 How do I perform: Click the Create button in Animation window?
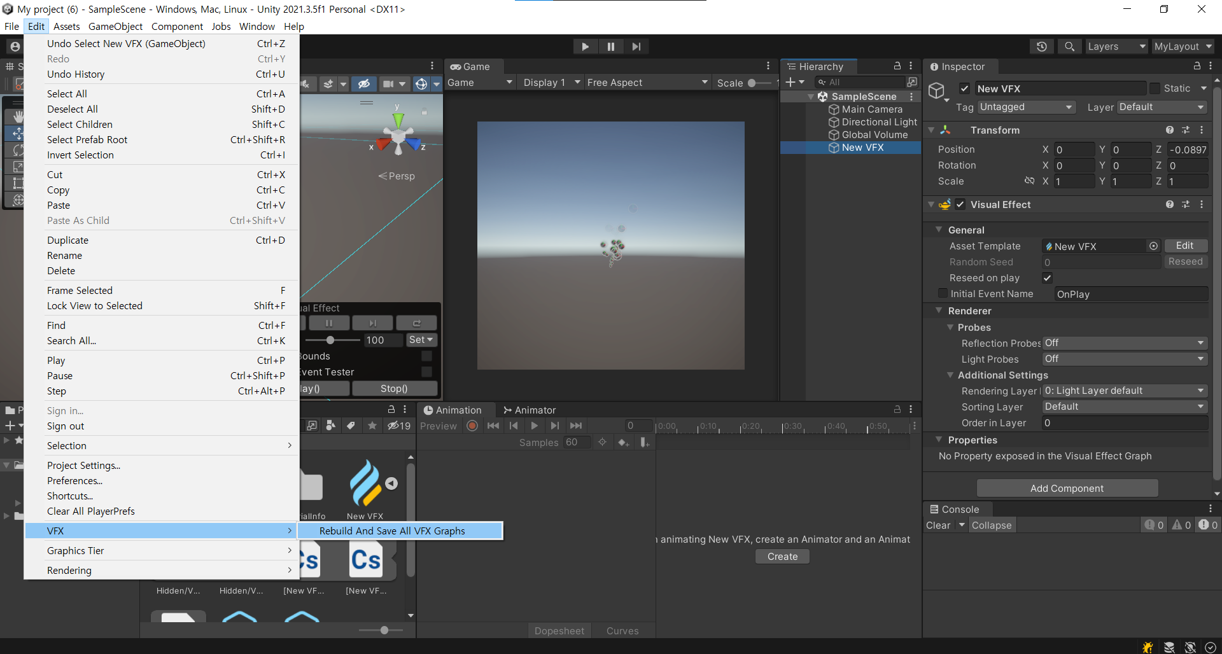click(782, 556)
